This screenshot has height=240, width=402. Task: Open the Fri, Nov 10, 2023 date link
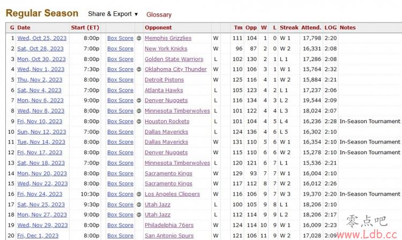[x=40, y=122]
